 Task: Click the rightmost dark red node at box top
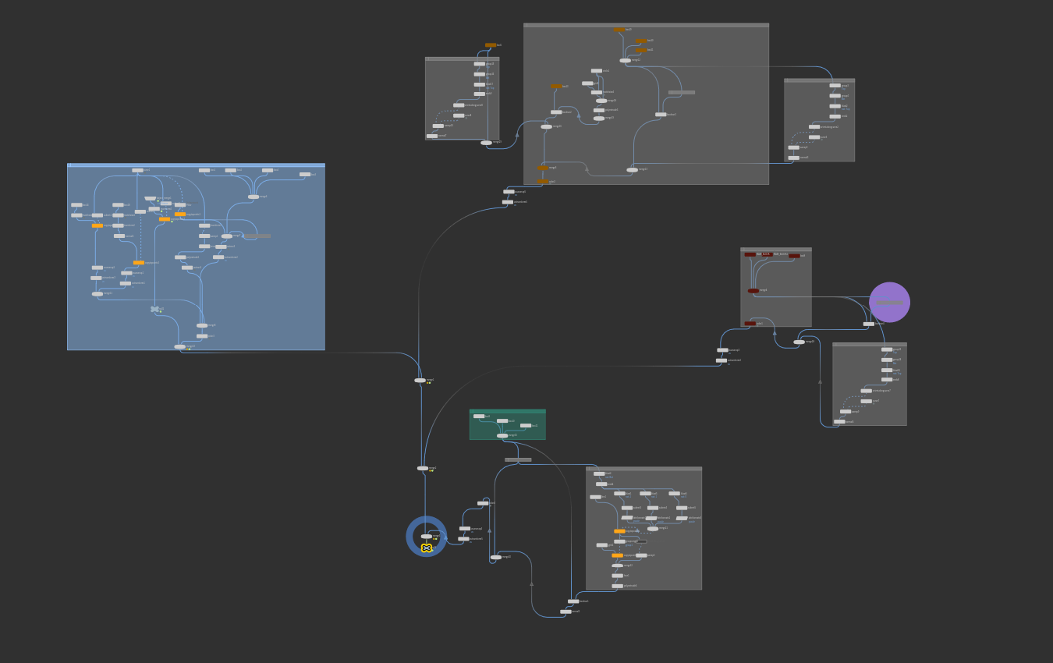[x=794, y=255]
